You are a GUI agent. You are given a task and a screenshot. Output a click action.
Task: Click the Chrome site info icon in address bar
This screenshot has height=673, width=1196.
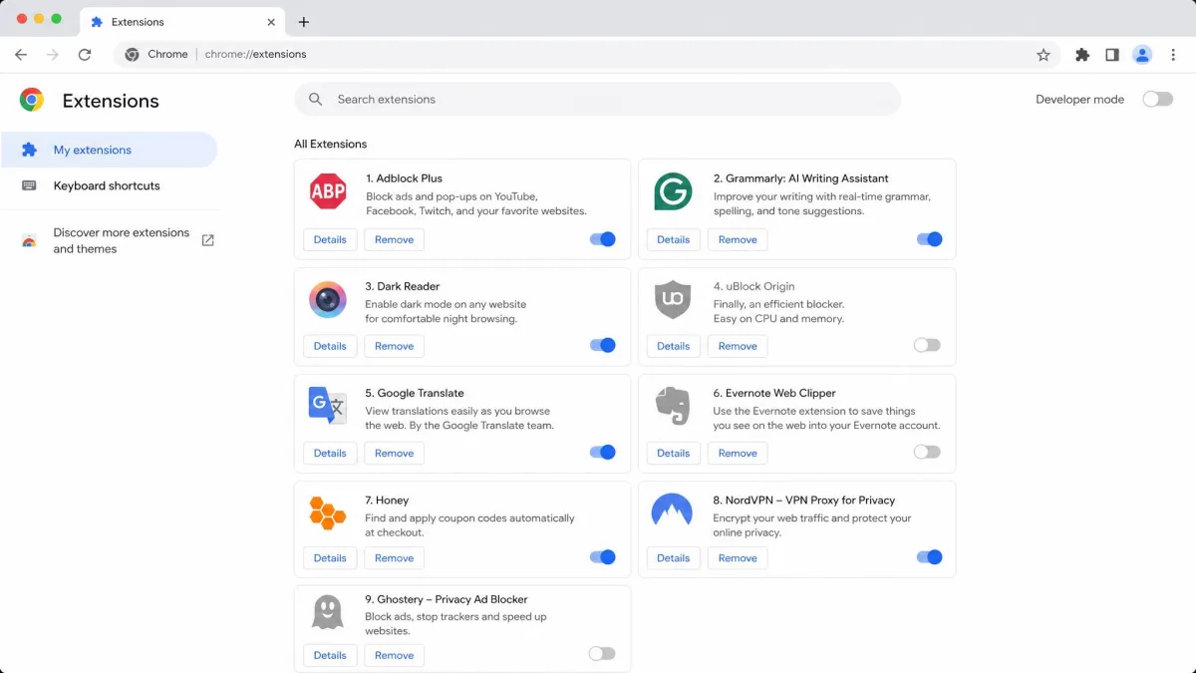point(133,55)
